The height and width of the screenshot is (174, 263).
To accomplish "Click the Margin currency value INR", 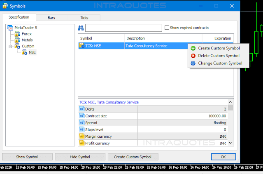I will (x=223, y=136).
